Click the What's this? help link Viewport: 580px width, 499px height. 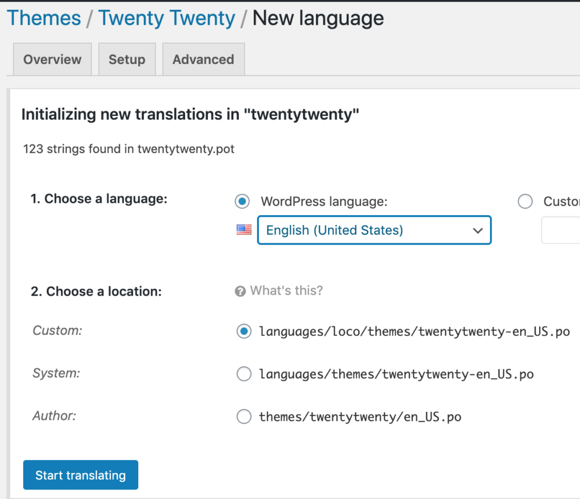point(286,291)
